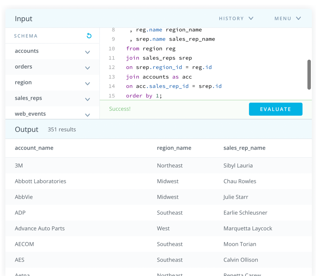The width and height of the screenshot is (331, 276).
Task: Select the accounts schema table name
Action: (x=27, y=51)
